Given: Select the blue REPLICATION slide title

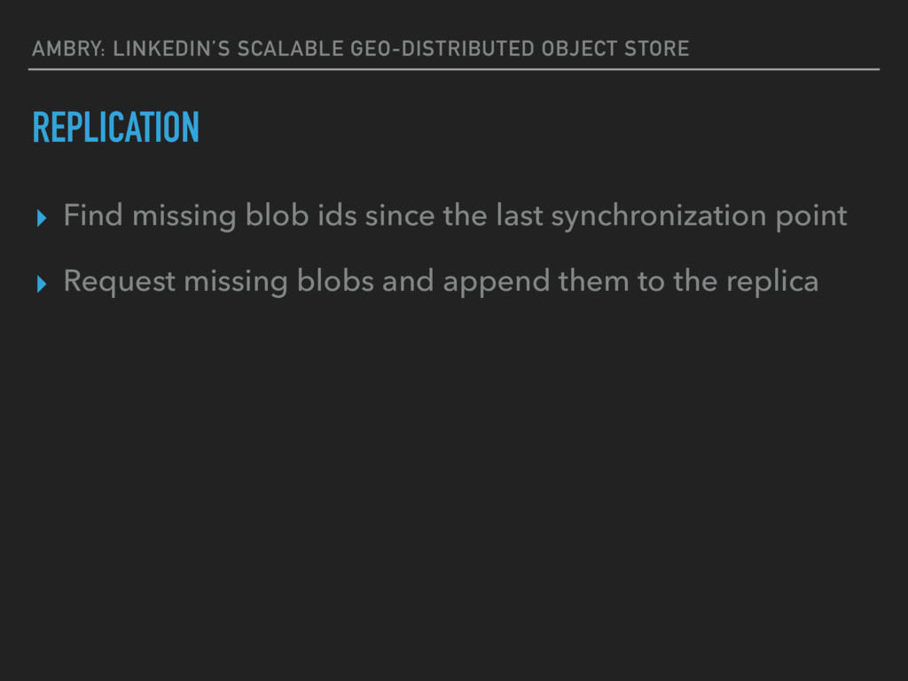Looking at the screenshot, I should pyautogui.click(x=116, y=127).
